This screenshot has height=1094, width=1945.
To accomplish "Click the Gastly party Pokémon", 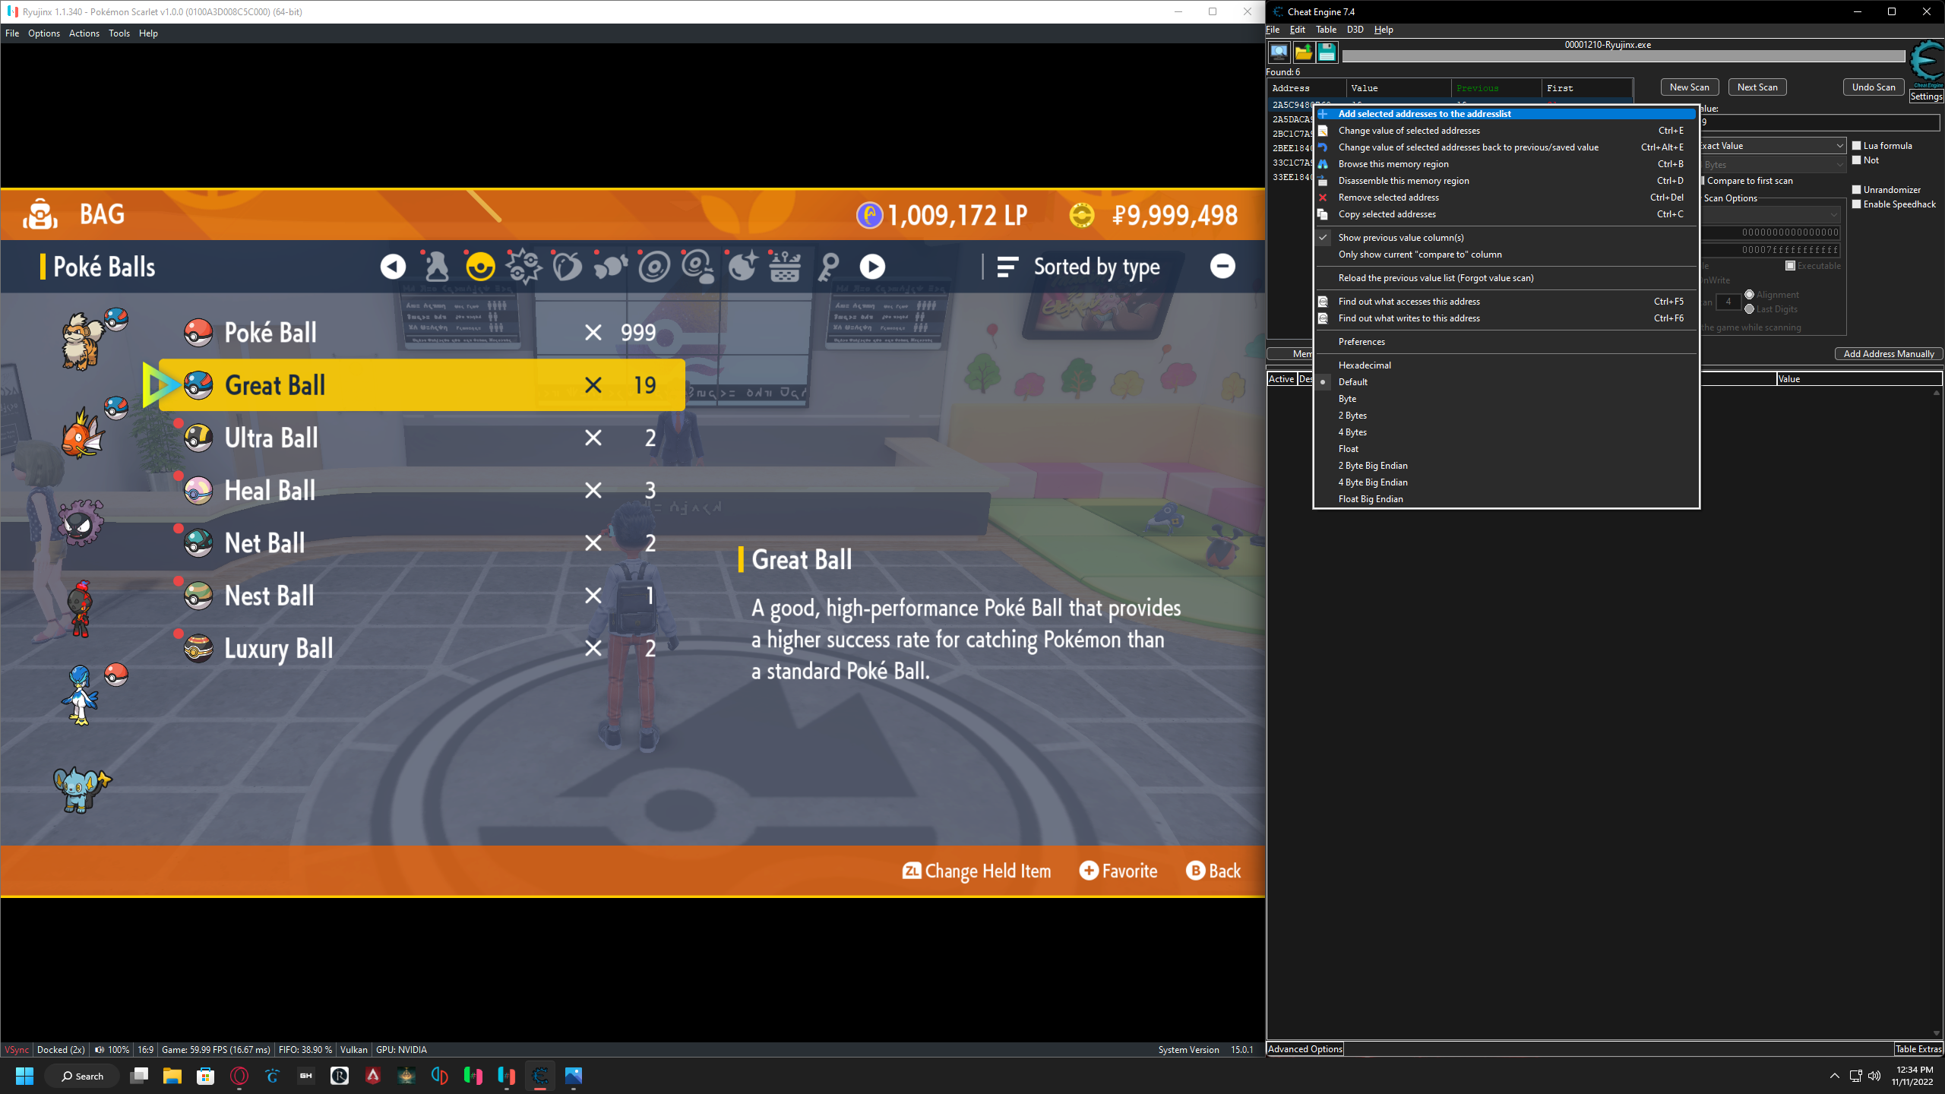I will click(81, 522).
